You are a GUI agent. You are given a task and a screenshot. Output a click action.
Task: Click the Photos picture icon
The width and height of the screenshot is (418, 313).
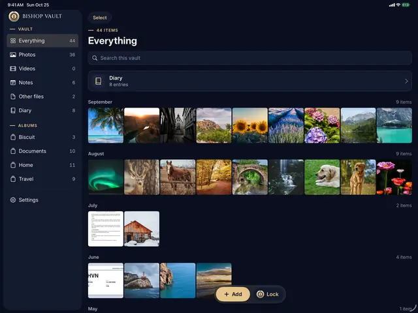(x=13, y=55)
